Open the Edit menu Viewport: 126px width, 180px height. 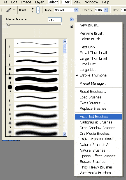click(14, 2)
